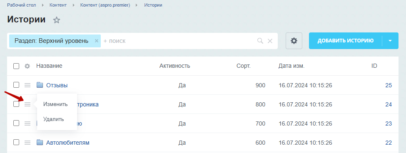Open the Автолюбителям section link
Viewport: 406px width, 153px height.
point(67,143)
